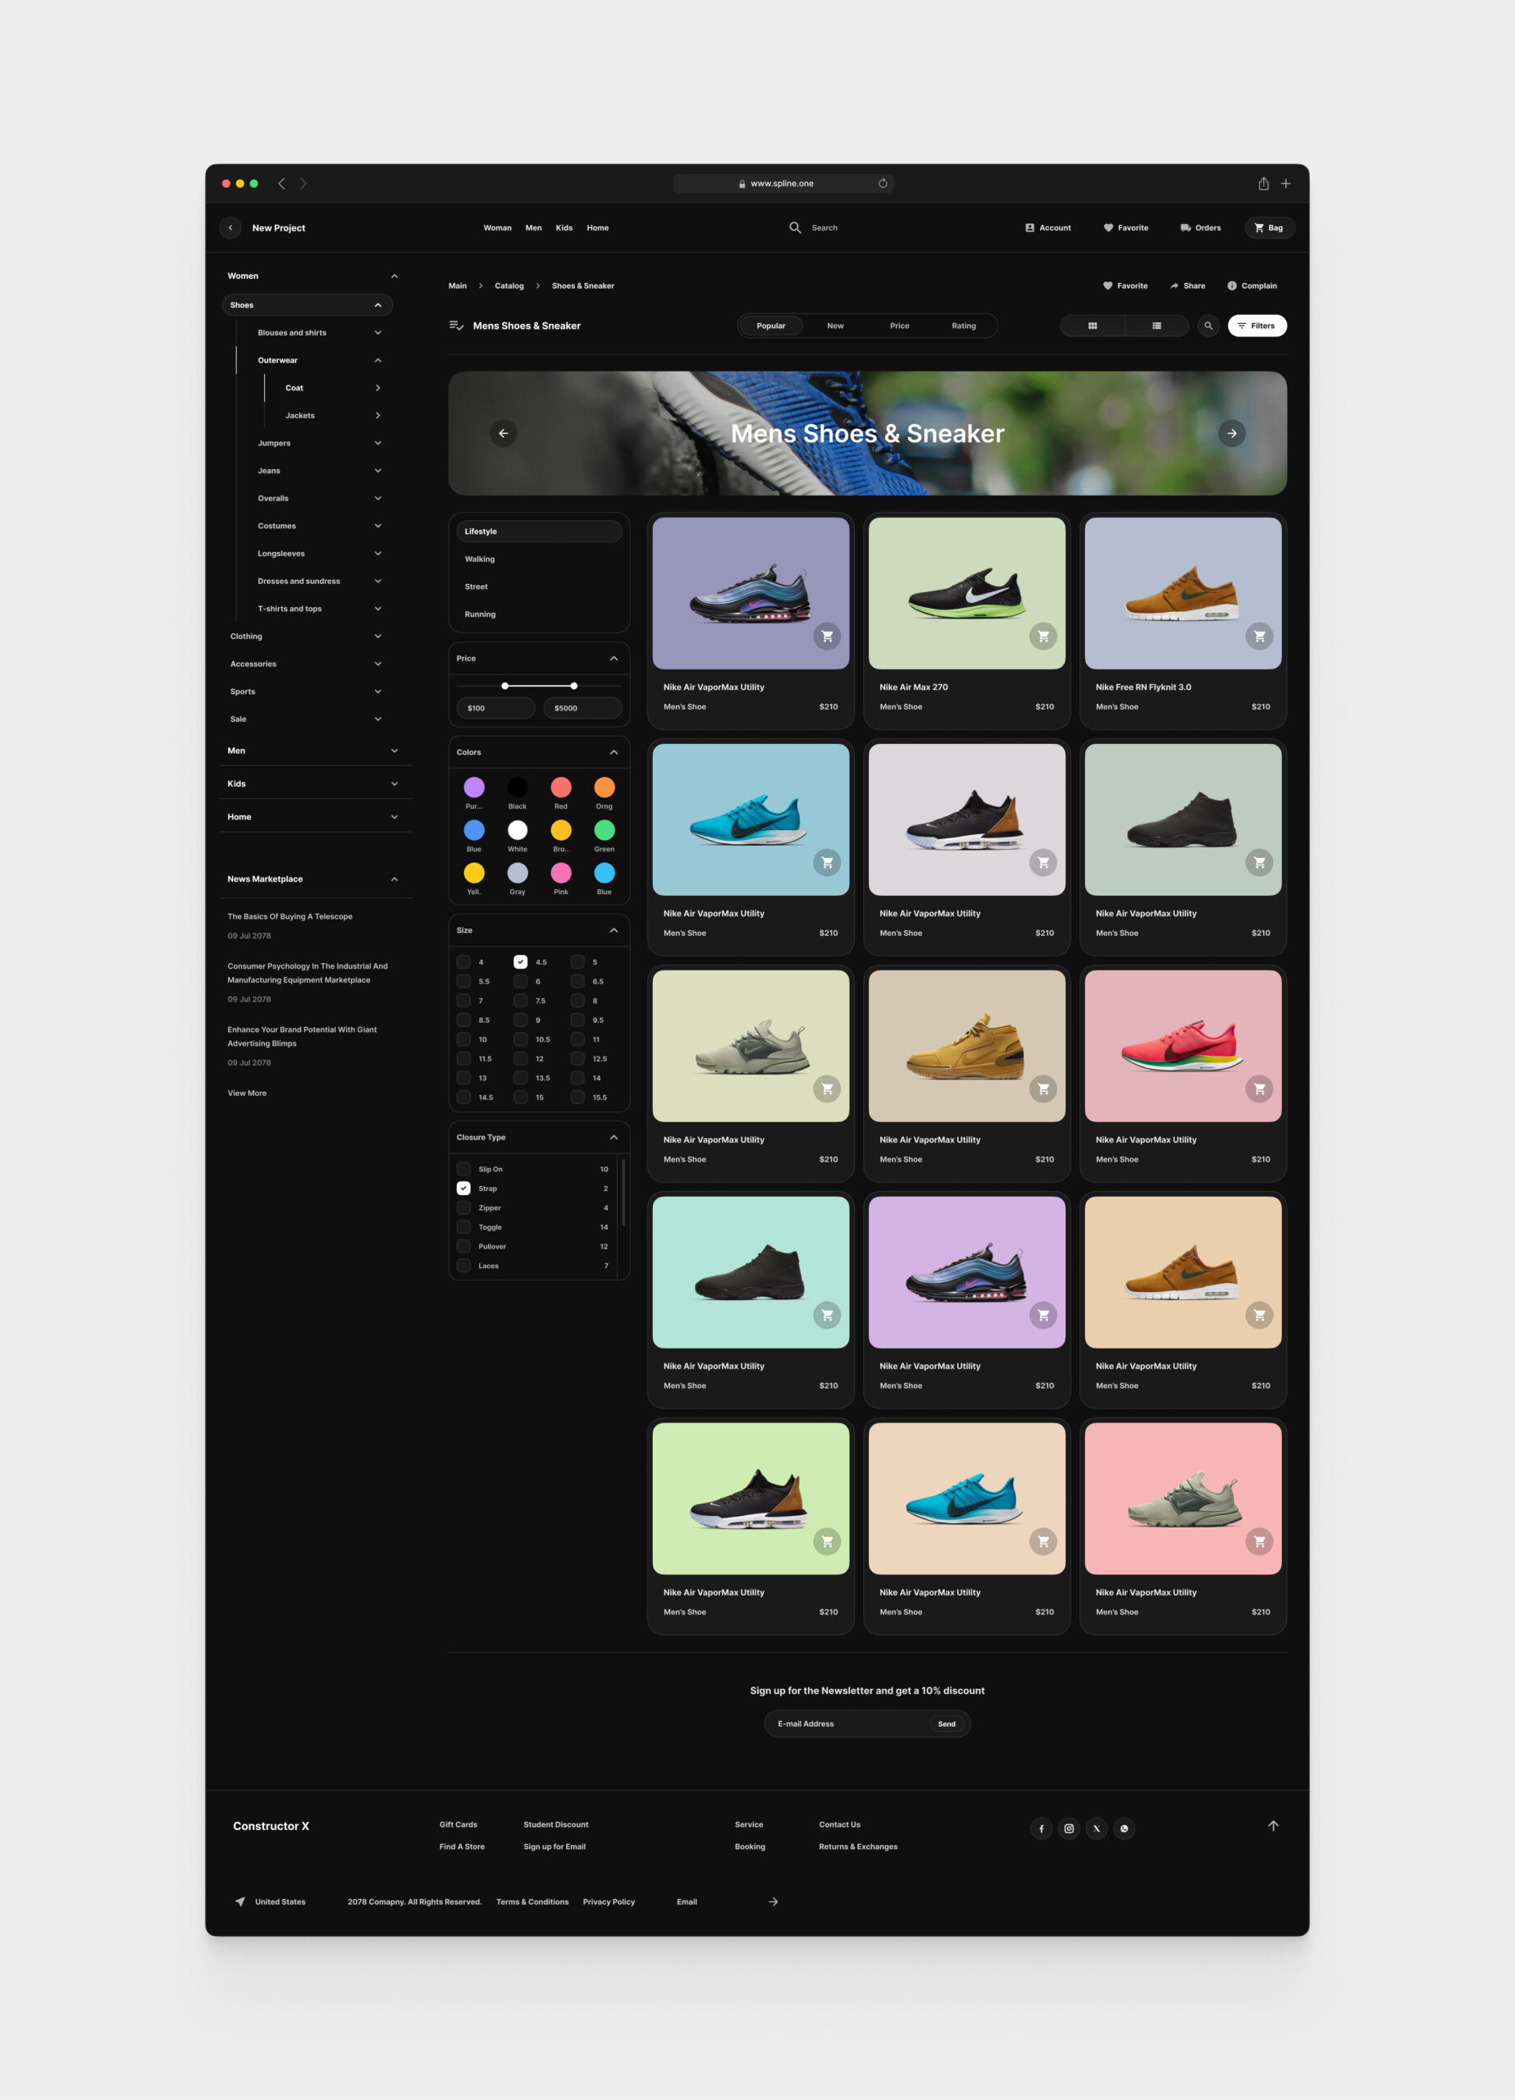Show previous banner slide
1515x2100 pixels.
[503, 433]
